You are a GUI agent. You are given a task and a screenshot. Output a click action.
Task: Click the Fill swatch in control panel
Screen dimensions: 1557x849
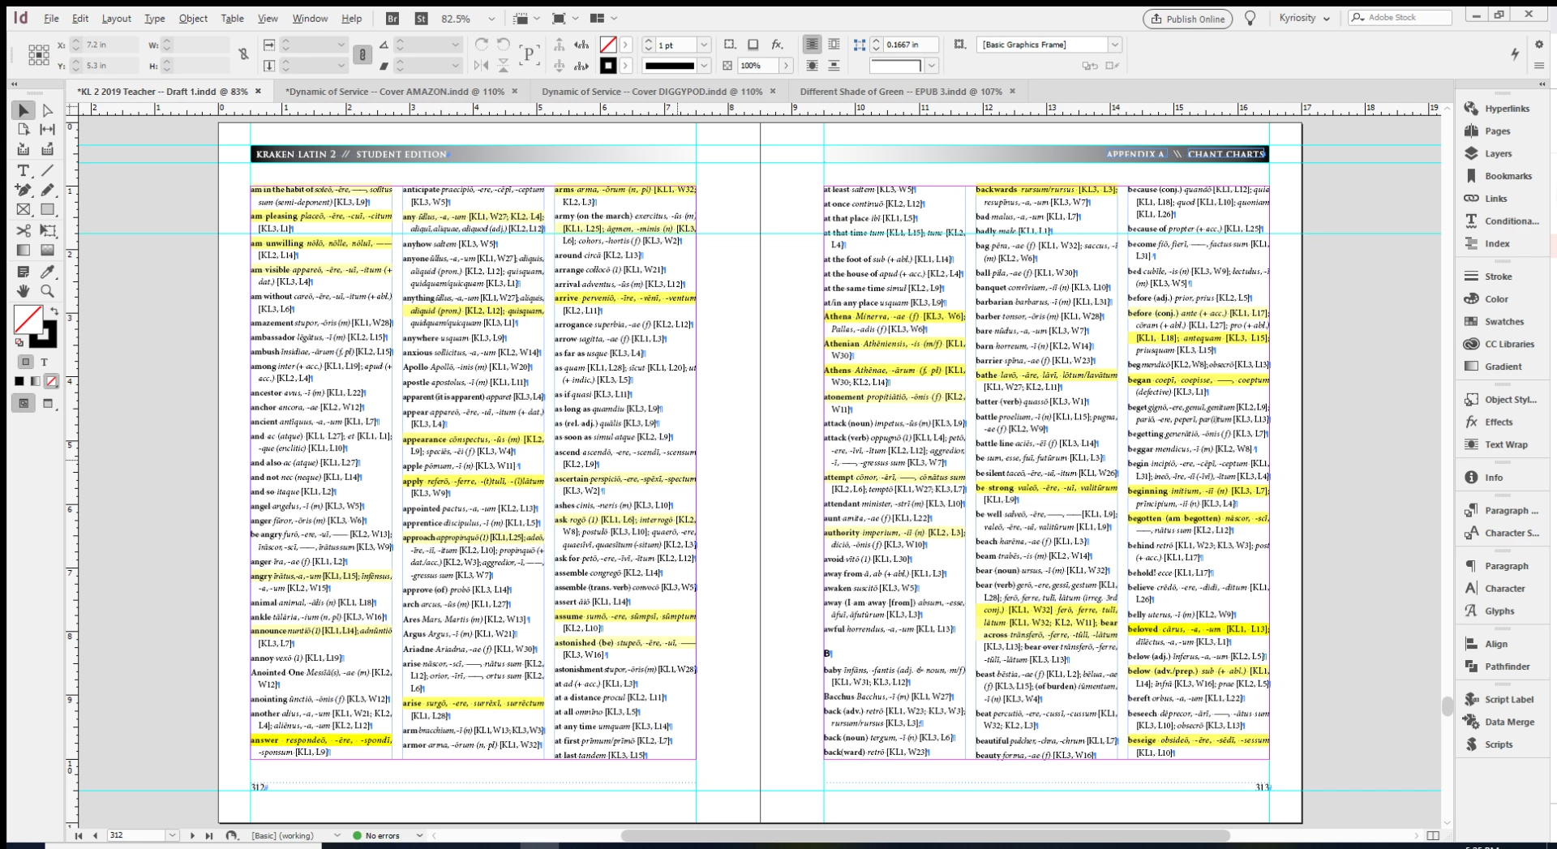tap(608, 45)
